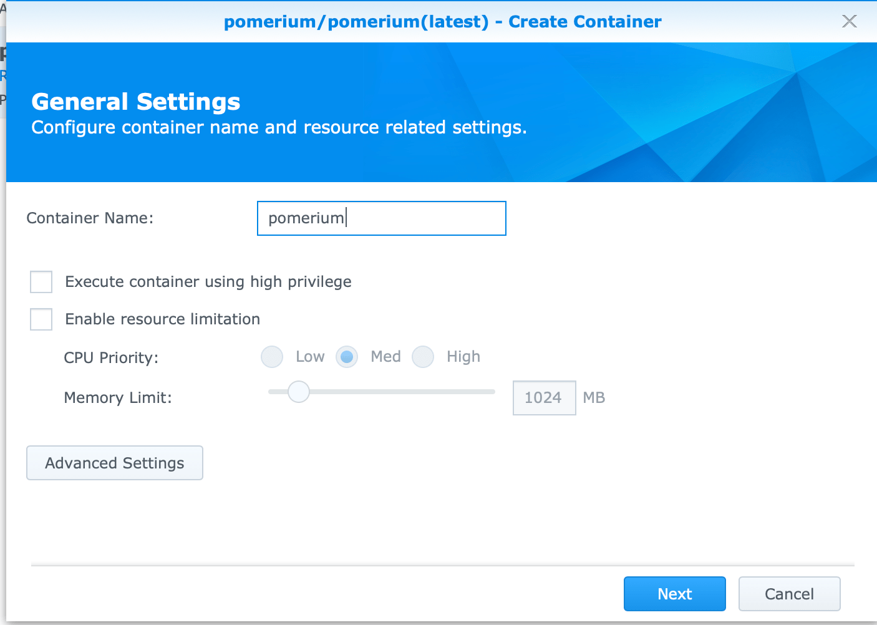This screenshot has height=625, width=877.
Task: Toggle high privilege by clicking its label text
Action: tap(207, 282)
